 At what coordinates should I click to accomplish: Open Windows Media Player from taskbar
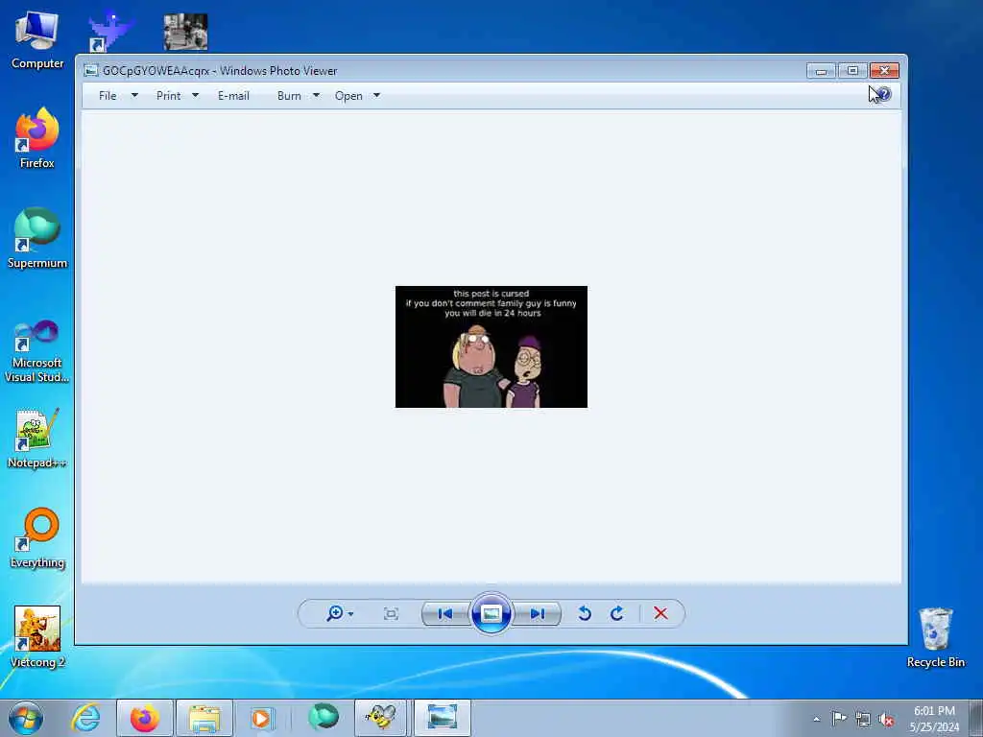click(x=262, y=718)
